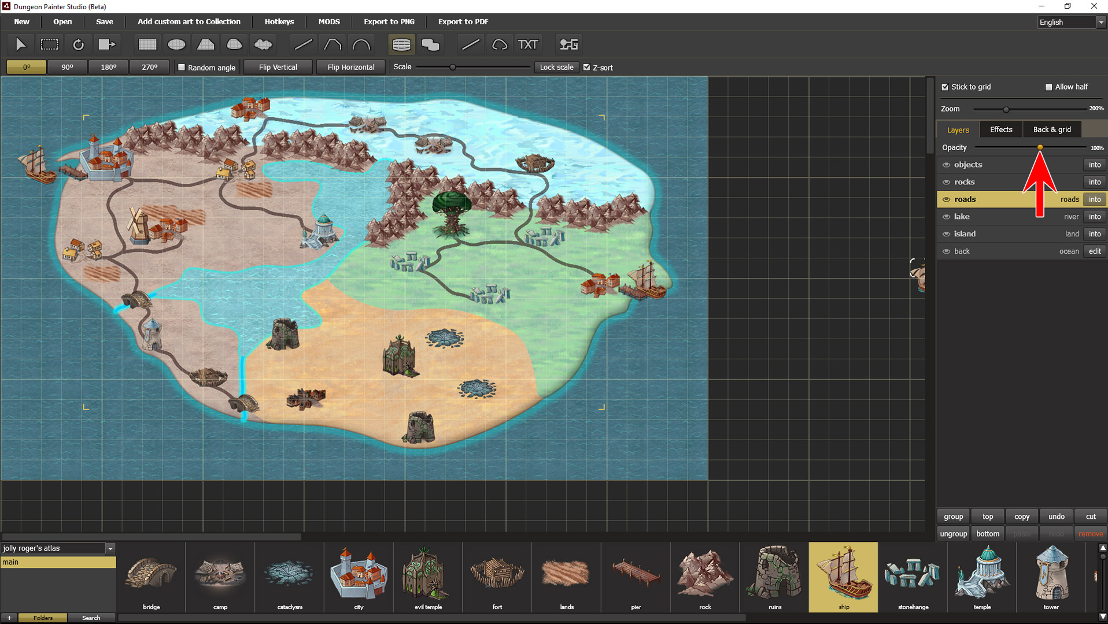Click the rotate tool icon
1108x624 pixels.
tap(79, 44)
